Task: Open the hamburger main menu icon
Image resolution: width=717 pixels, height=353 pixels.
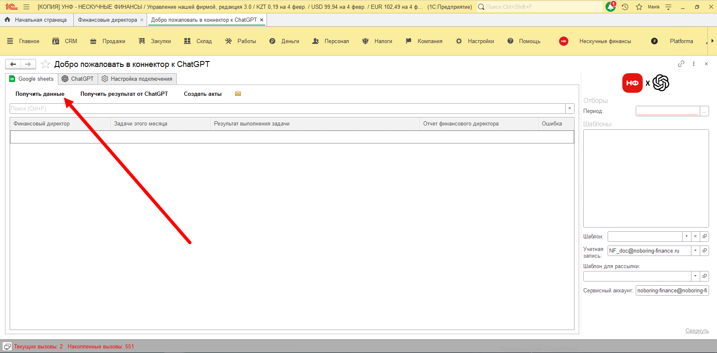Action: [x=26, y=7]
